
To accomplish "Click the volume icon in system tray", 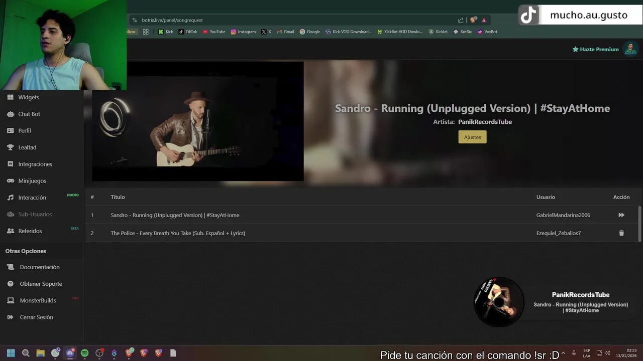I will (608, 353).
